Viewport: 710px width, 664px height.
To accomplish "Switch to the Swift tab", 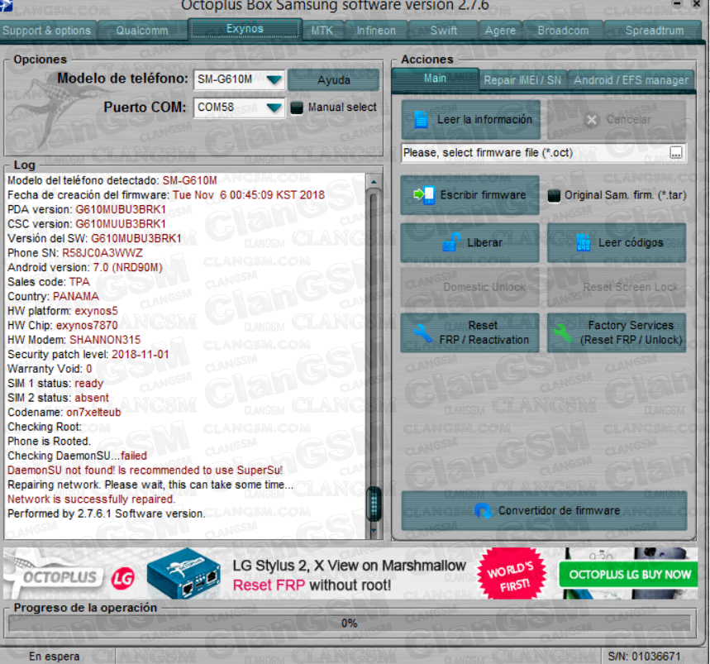I will click(443, 31).
